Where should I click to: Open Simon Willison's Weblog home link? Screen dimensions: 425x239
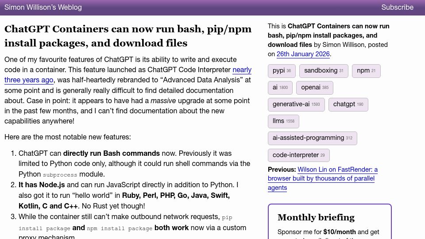(43, 8)
